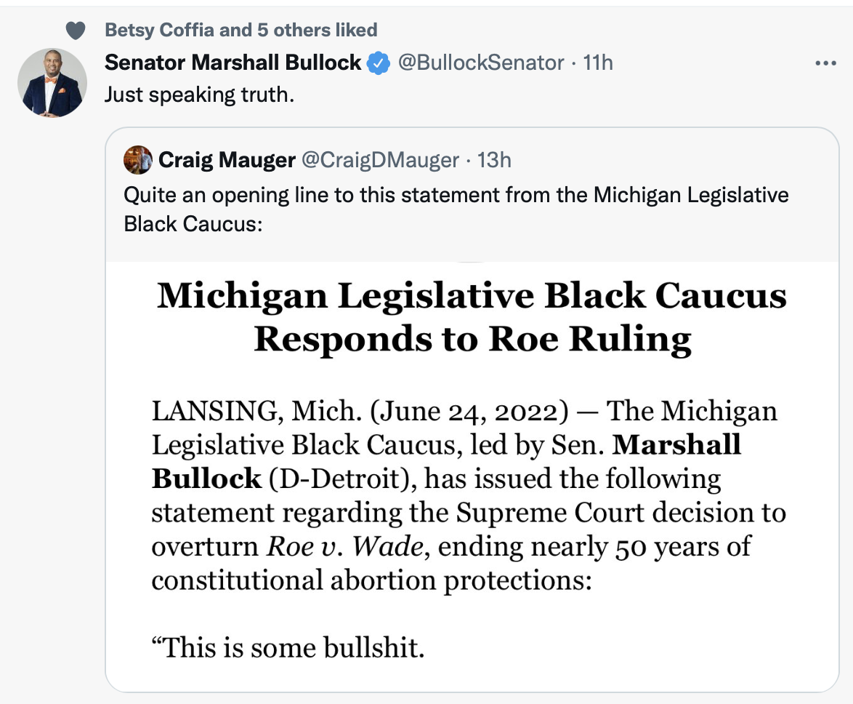The image size is (853, 704).
Task: Click Craig Mauger's display name
Action: click(227, 160)
